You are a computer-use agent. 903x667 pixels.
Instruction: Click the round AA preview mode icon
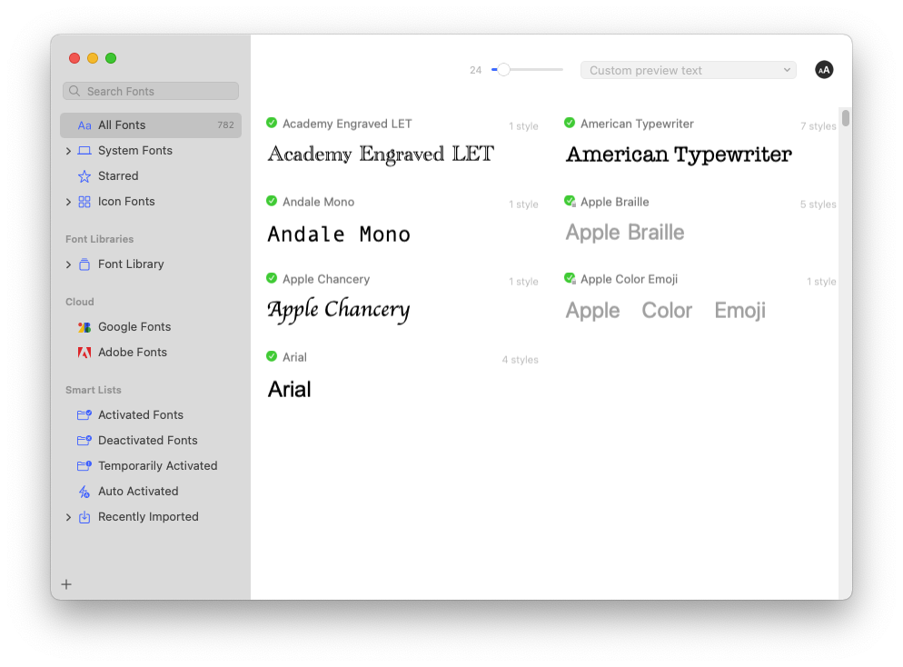click(x=824, y=70)
